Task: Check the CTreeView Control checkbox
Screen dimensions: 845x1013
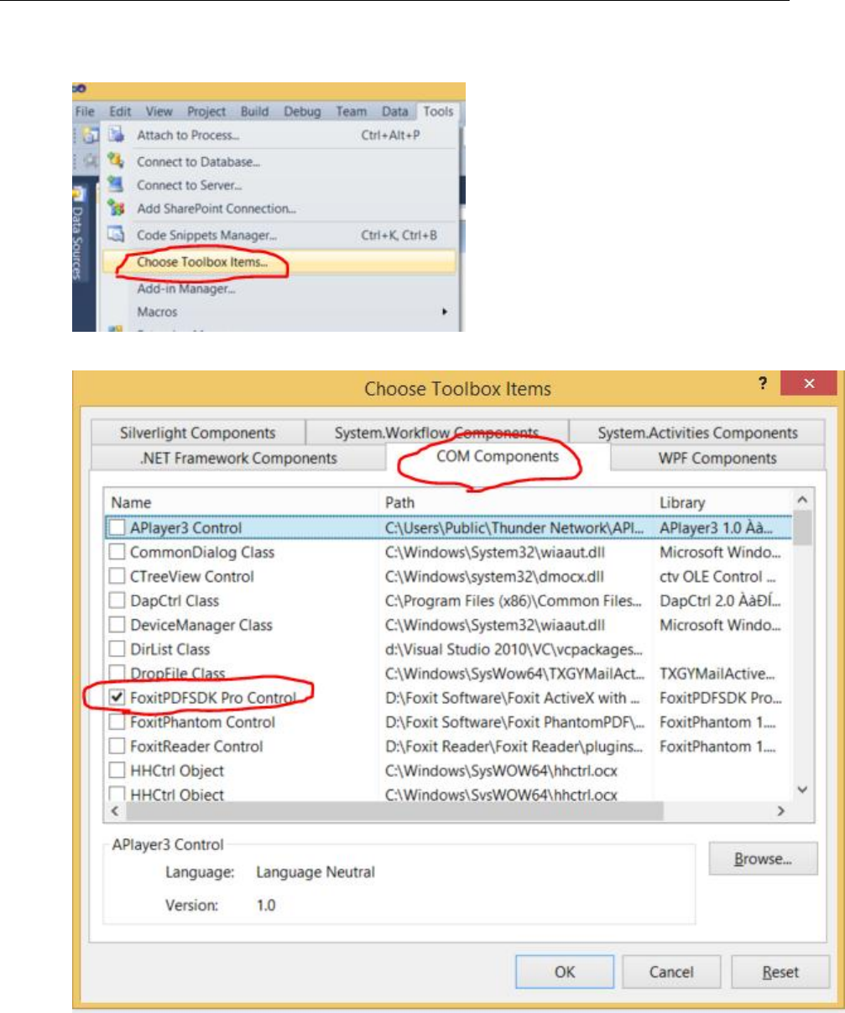Action: pos(117,577)
